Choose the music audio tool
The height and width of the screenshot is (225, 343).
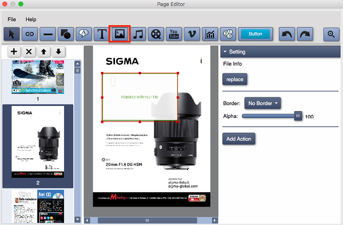click(138, 34)
